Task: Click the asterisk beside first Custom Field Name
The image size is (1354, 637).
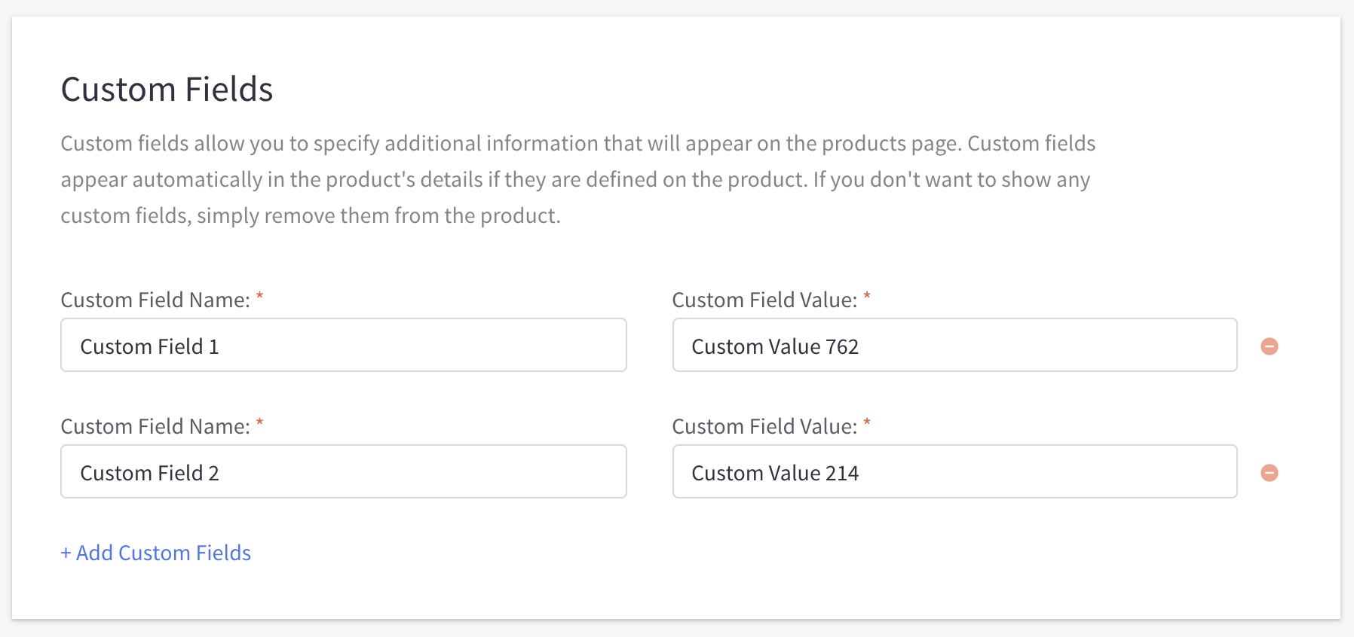Action: (260, 297)
